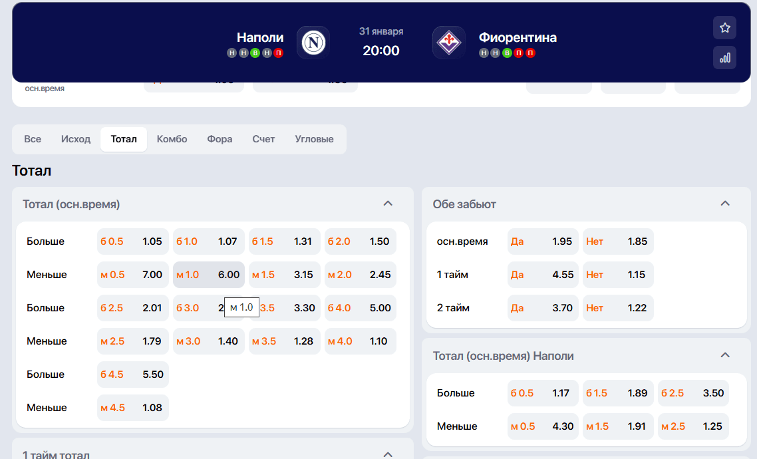757x459 pixels.
Task: Collapse the Обе забьют section
Action: click(x=725, y=204)
